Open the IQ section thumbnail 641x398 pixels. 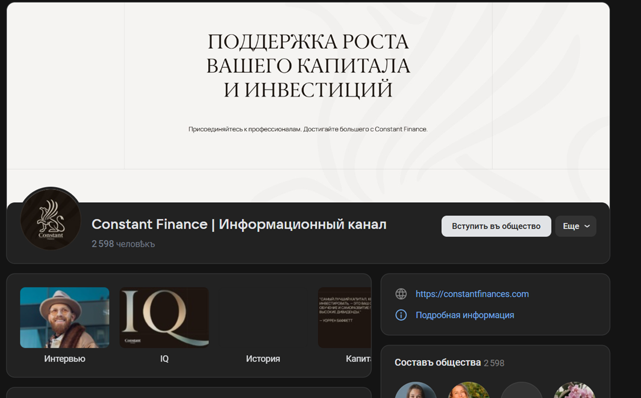point(164,317)
